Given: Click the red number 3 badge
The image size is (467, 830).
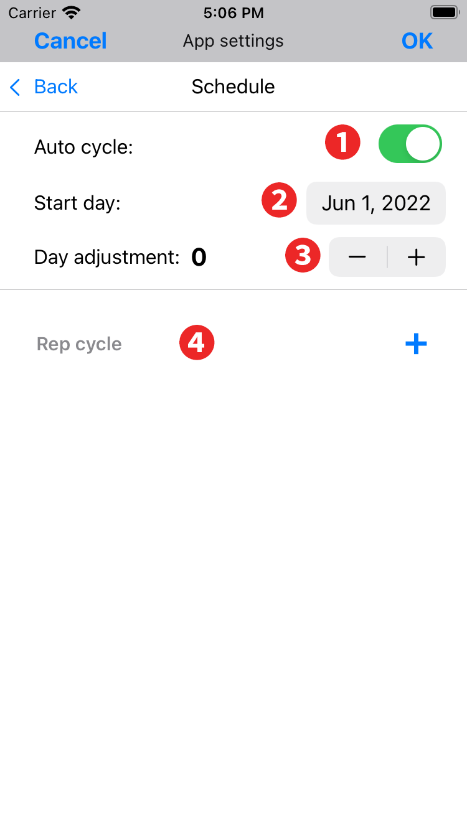Looking at the screenshot, I should coord(303,255).
